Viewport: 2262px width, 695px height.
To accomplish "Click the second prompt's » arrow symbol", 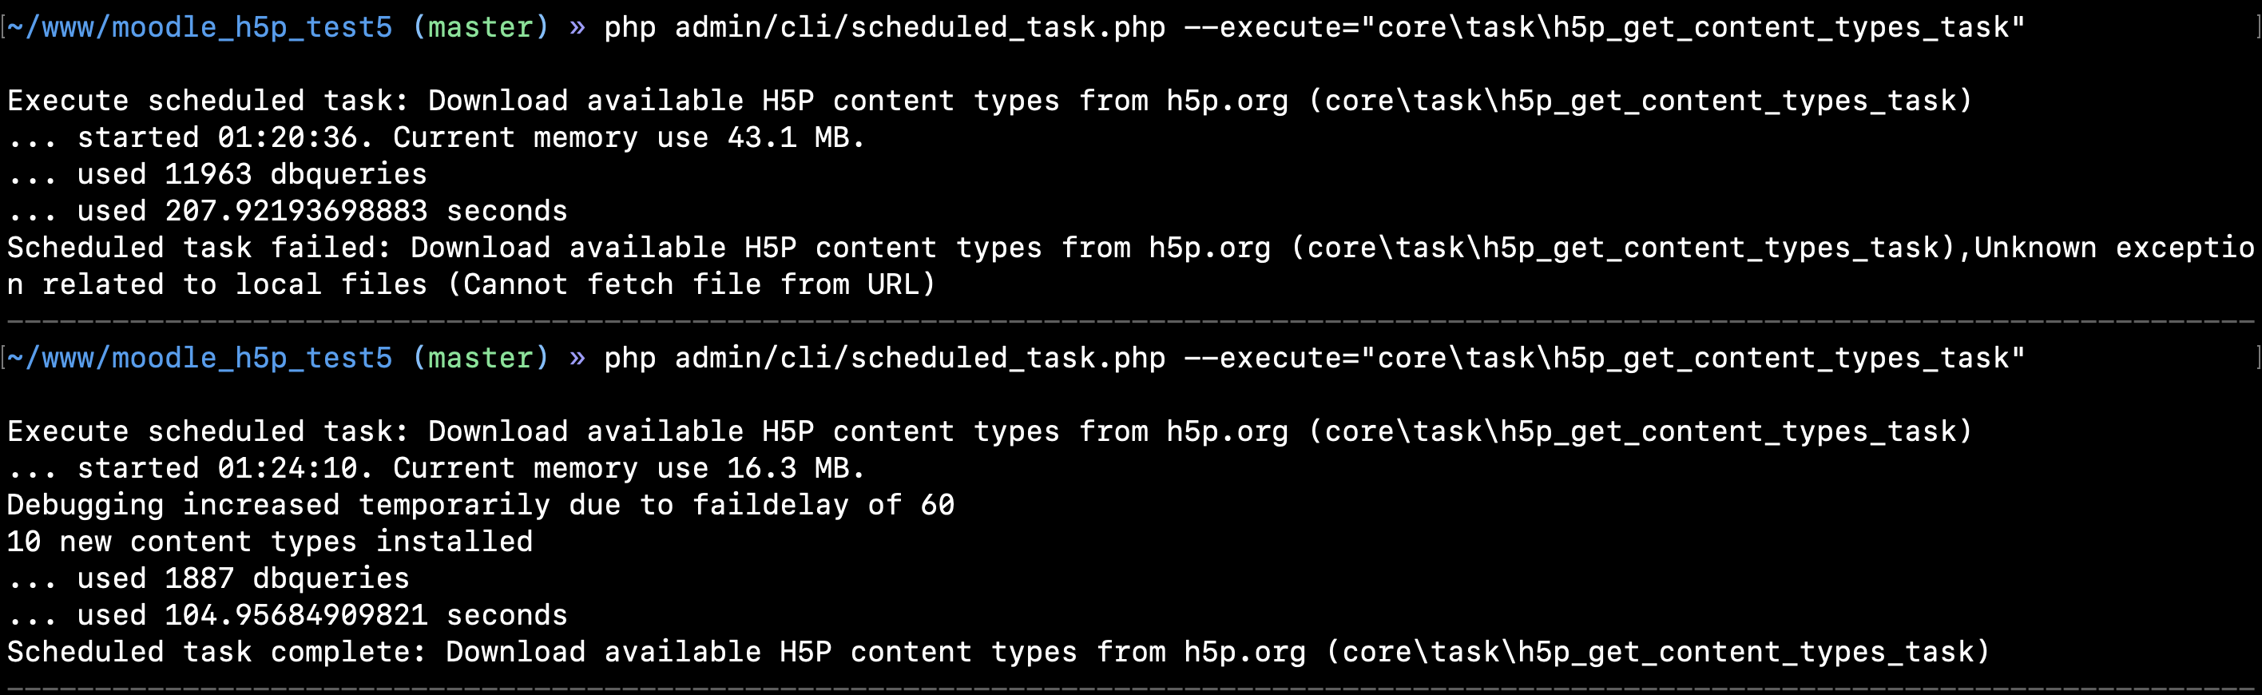I will coord(577,358).
